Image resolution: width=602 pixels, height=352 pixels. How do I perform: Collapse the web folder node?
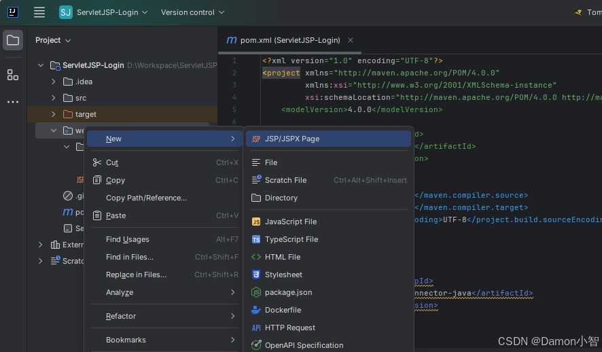(54, 130)
